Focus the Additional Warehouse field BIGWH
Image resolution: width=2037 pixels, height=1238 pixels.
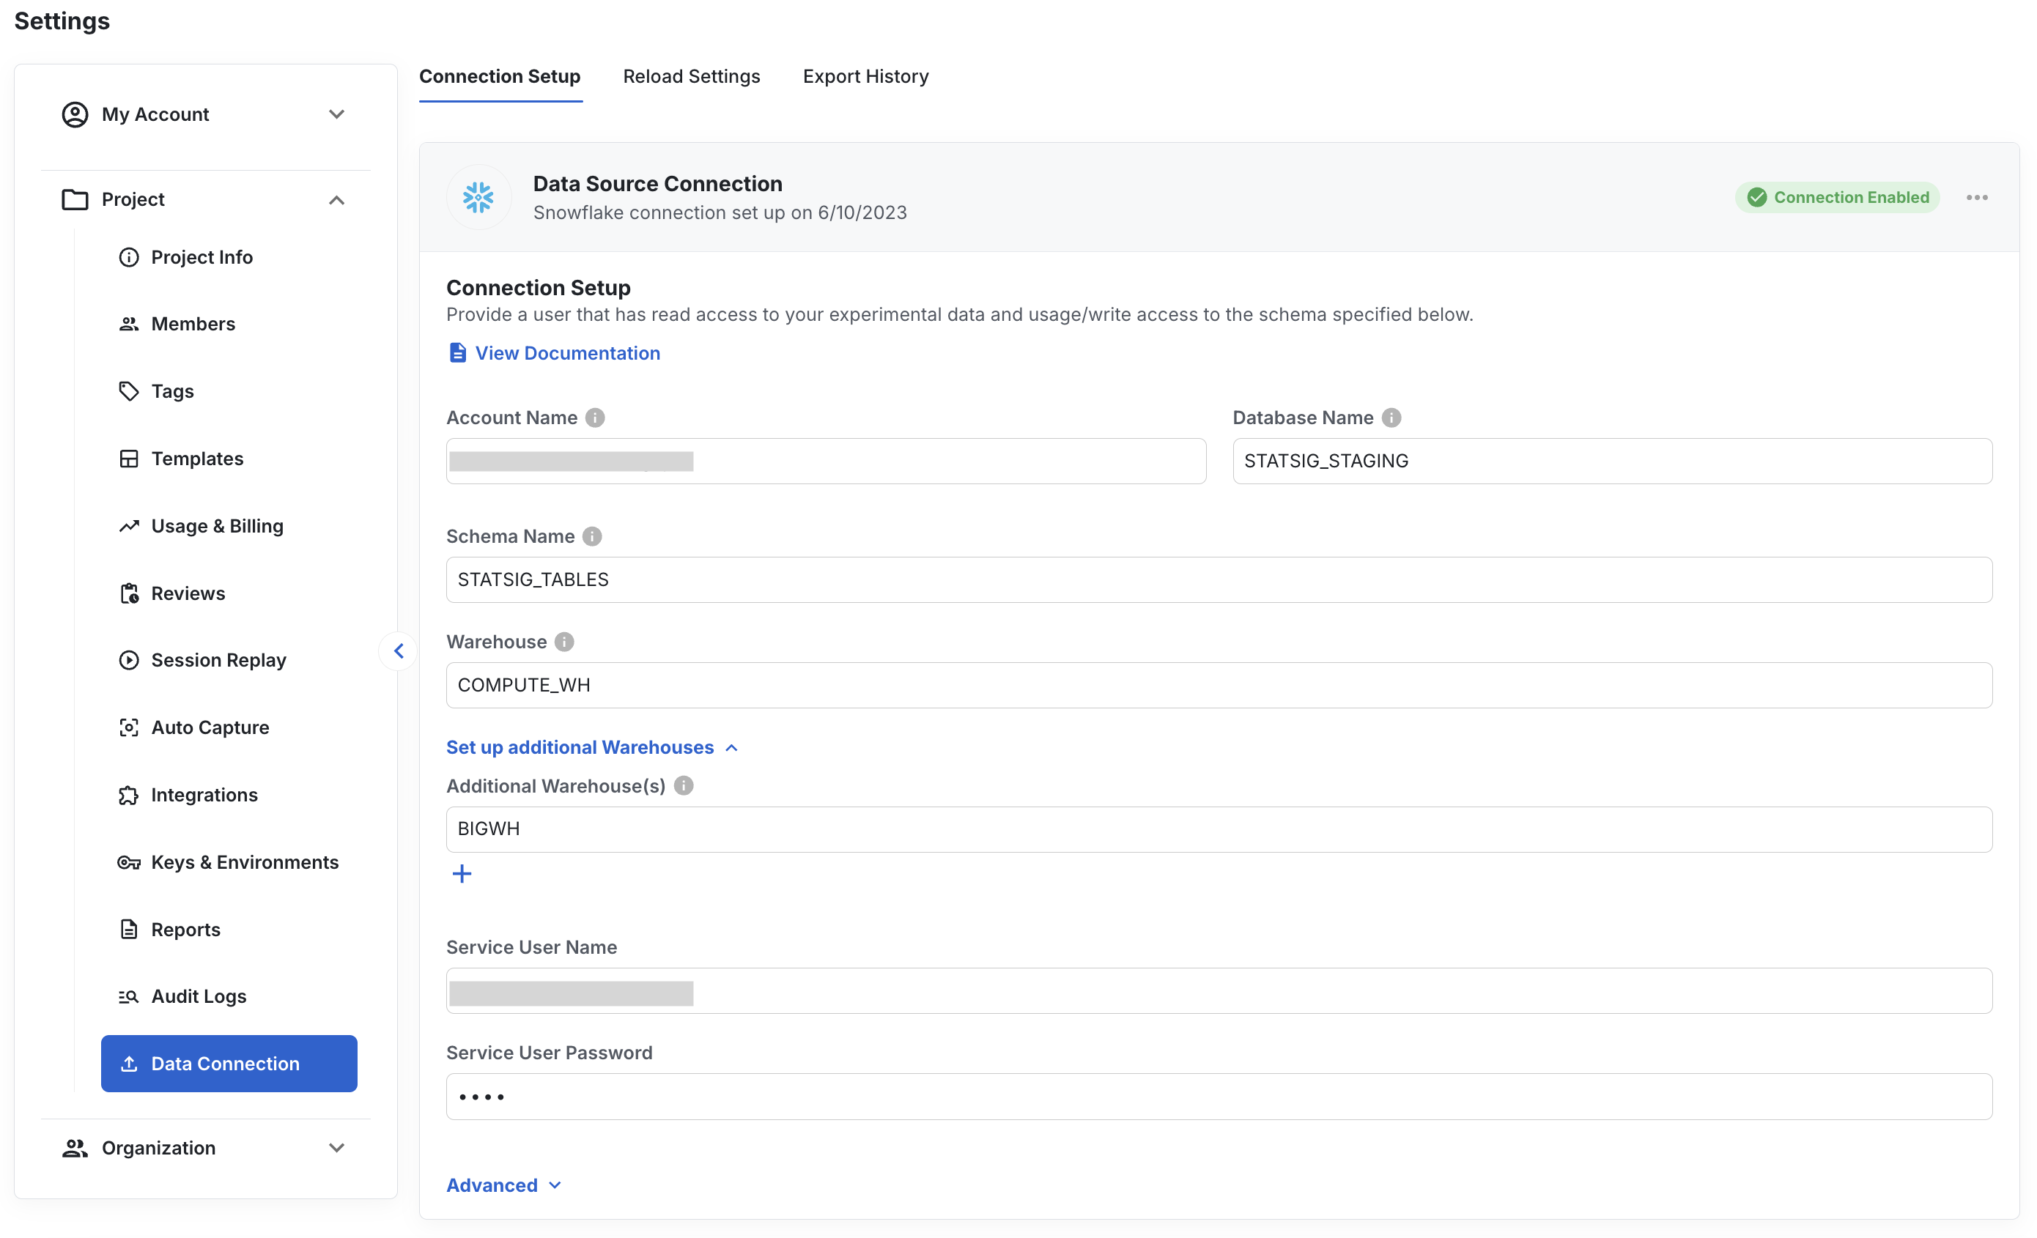click(1219, 830)
